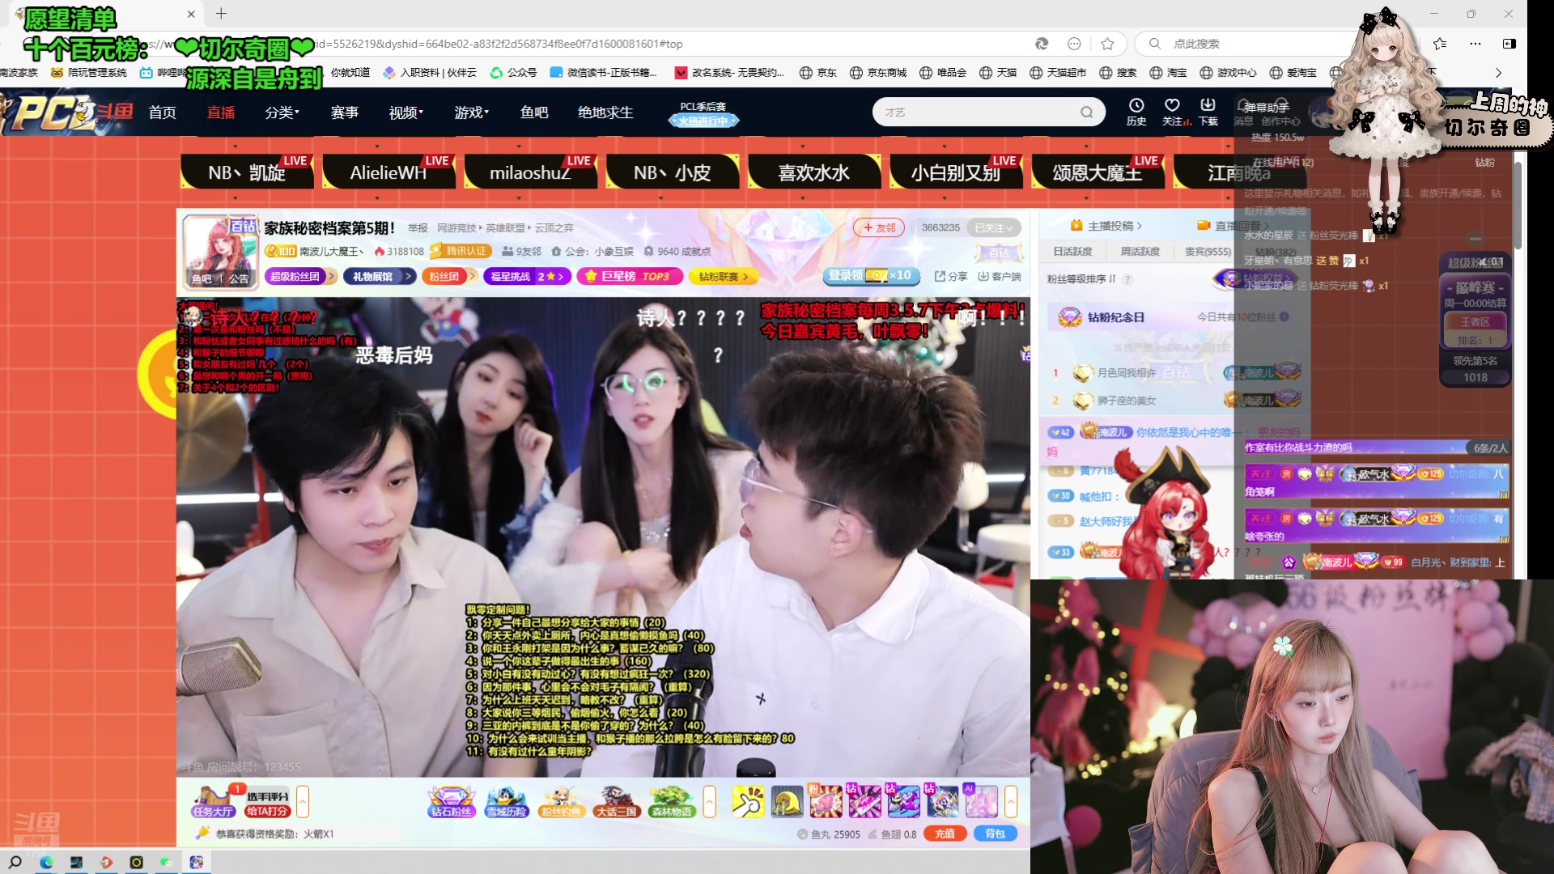Open the 喜欢水水 channel card

(813, 172)
